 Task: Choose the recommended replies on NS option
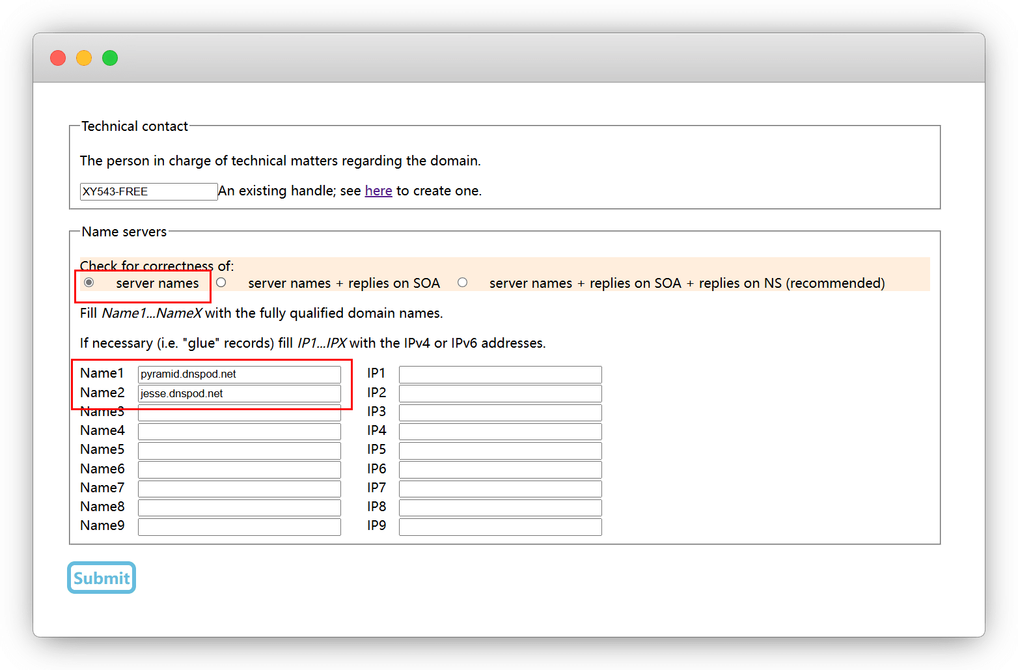pyautogui.click(x=462, y=283)
